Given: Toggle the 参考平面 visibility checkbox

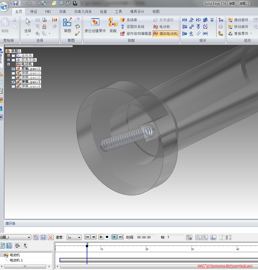Looking at the screenshot, I should 13,60.
